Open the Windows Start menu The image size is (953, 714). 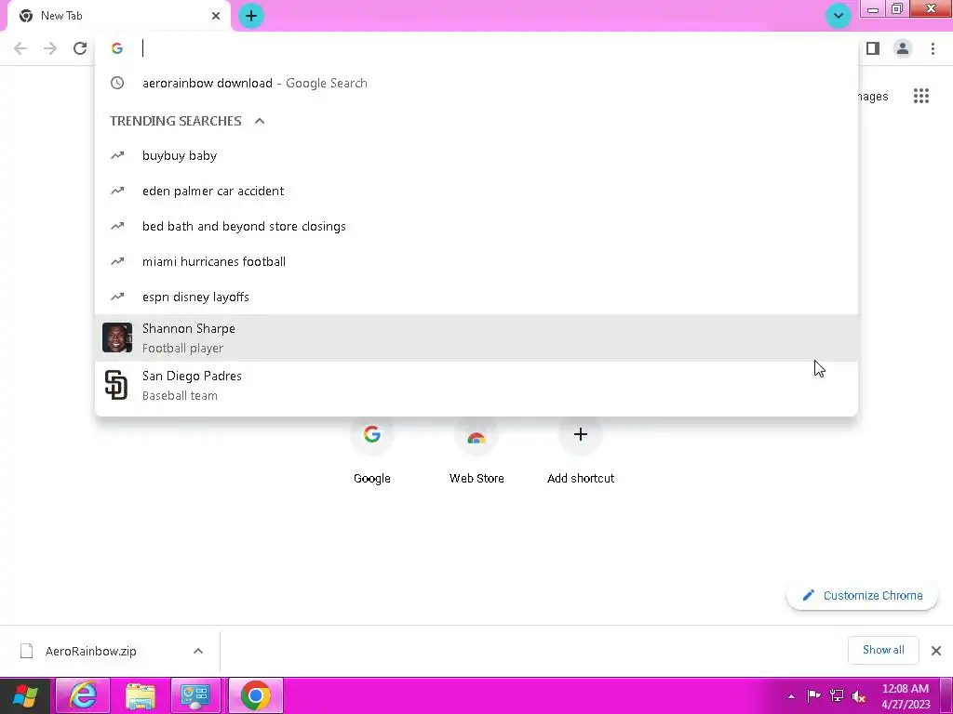[25, 696]
